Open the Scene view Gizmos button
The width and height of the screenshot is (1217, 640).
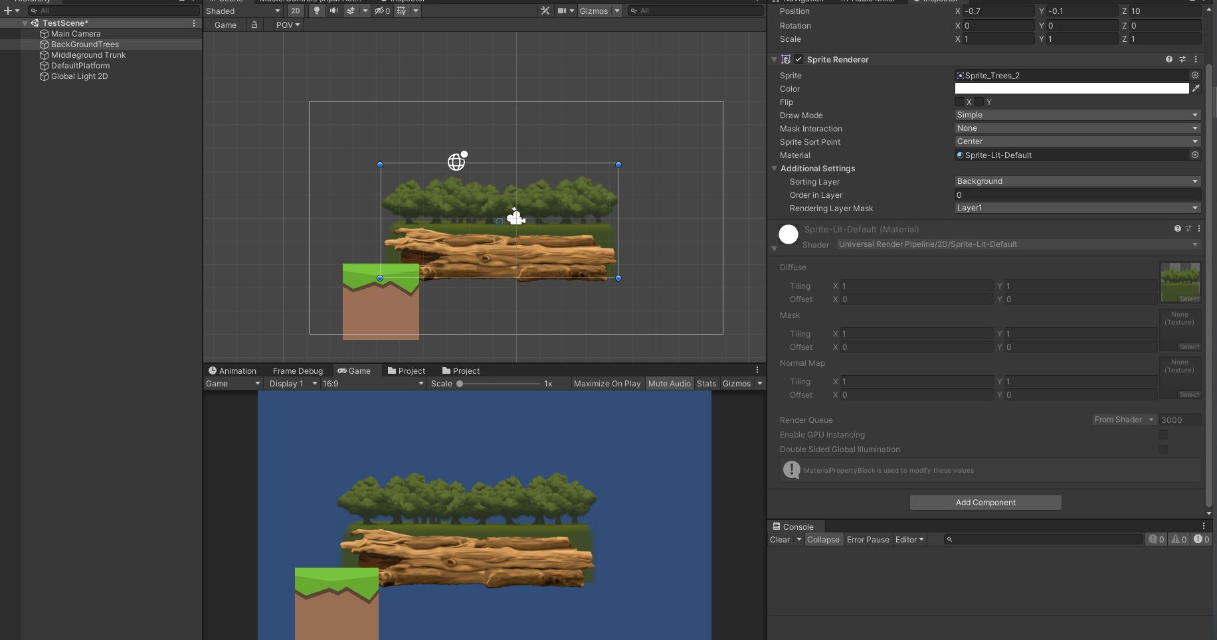pos(593,11)
